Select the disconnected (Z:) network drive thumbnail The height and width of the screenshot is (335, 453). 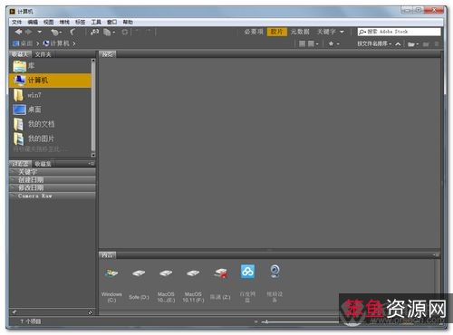pos(220,283)
